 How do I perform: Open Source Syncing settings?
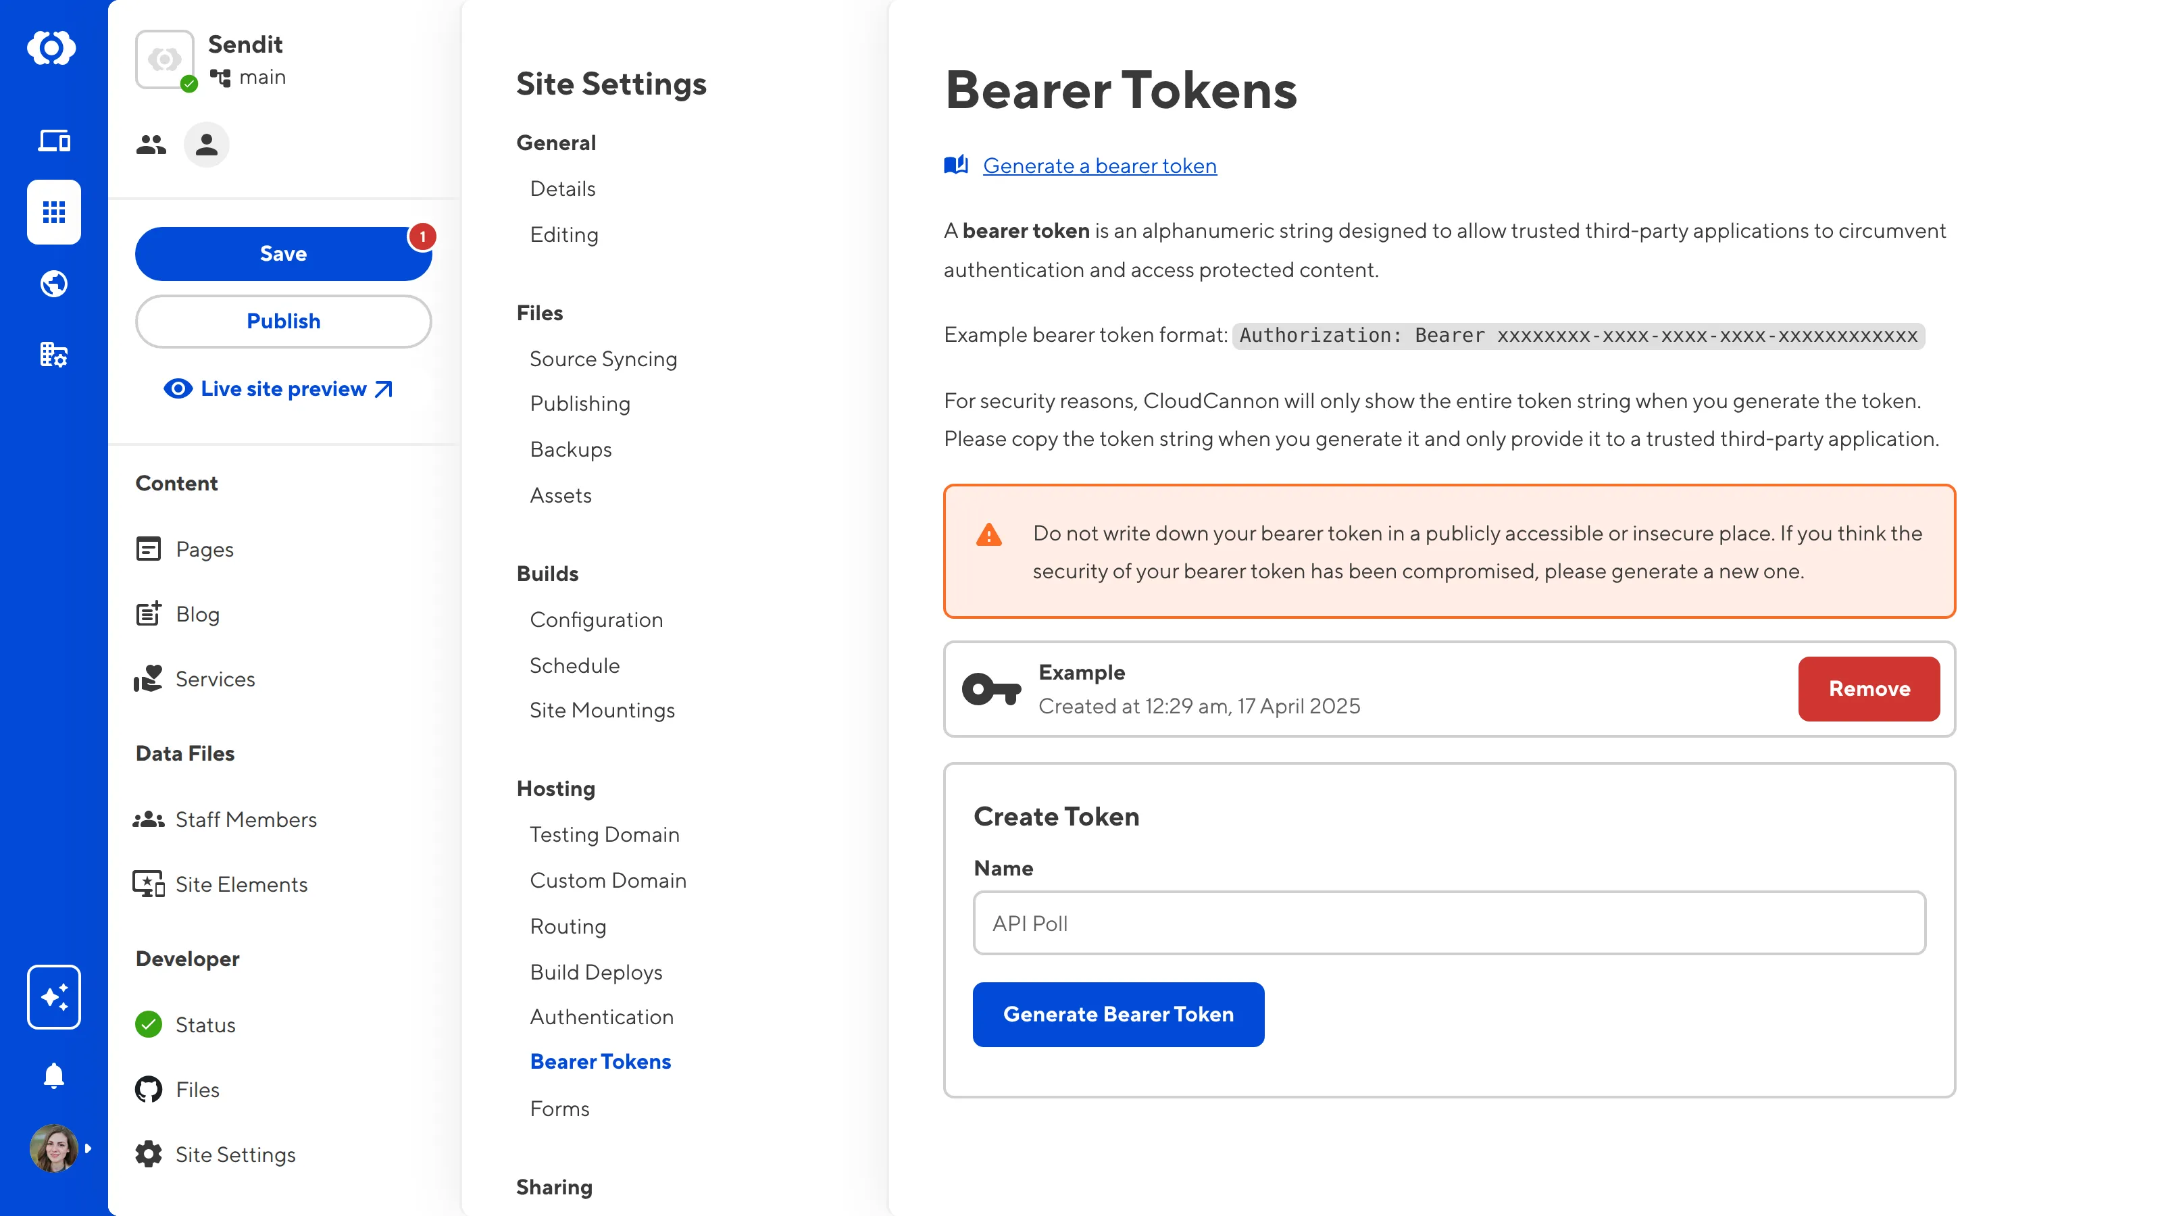(603, 358)
